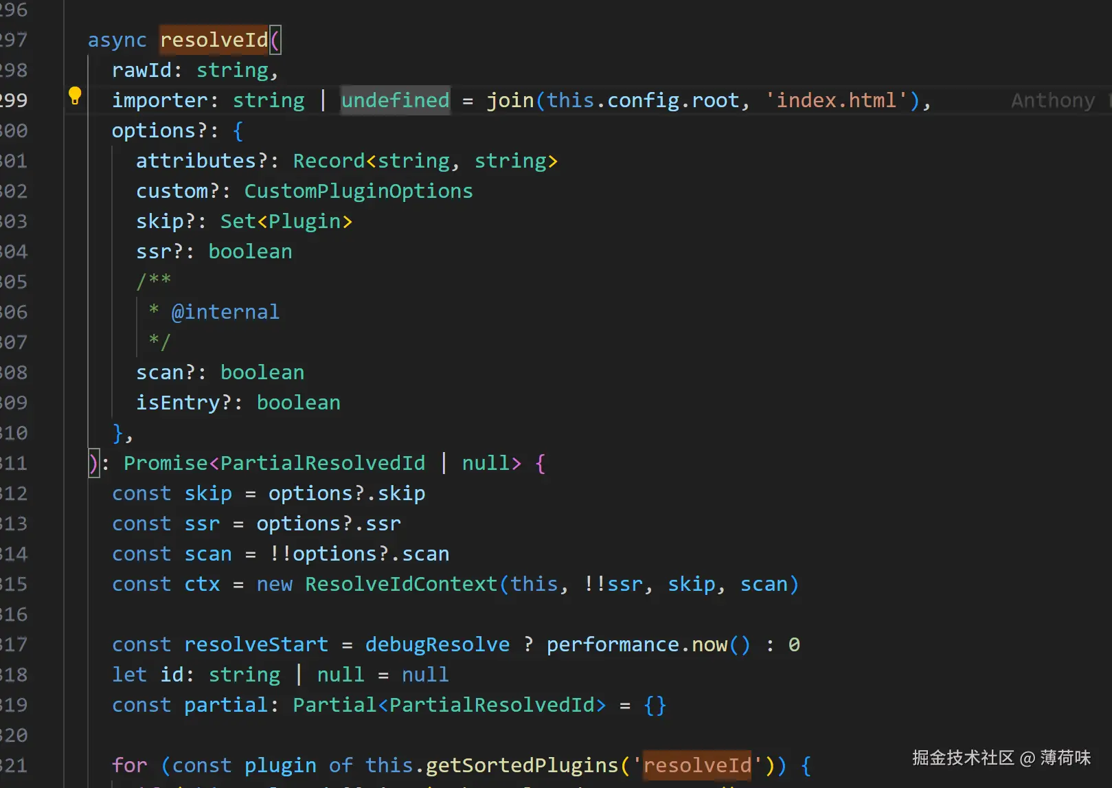Click the !!options?.scan expression
This screenshot has height=788, width=1112.
359,554
